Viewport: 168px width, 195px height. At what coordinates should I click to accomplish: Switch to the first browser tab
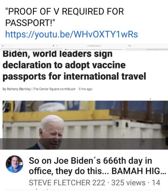pos(31,49)
